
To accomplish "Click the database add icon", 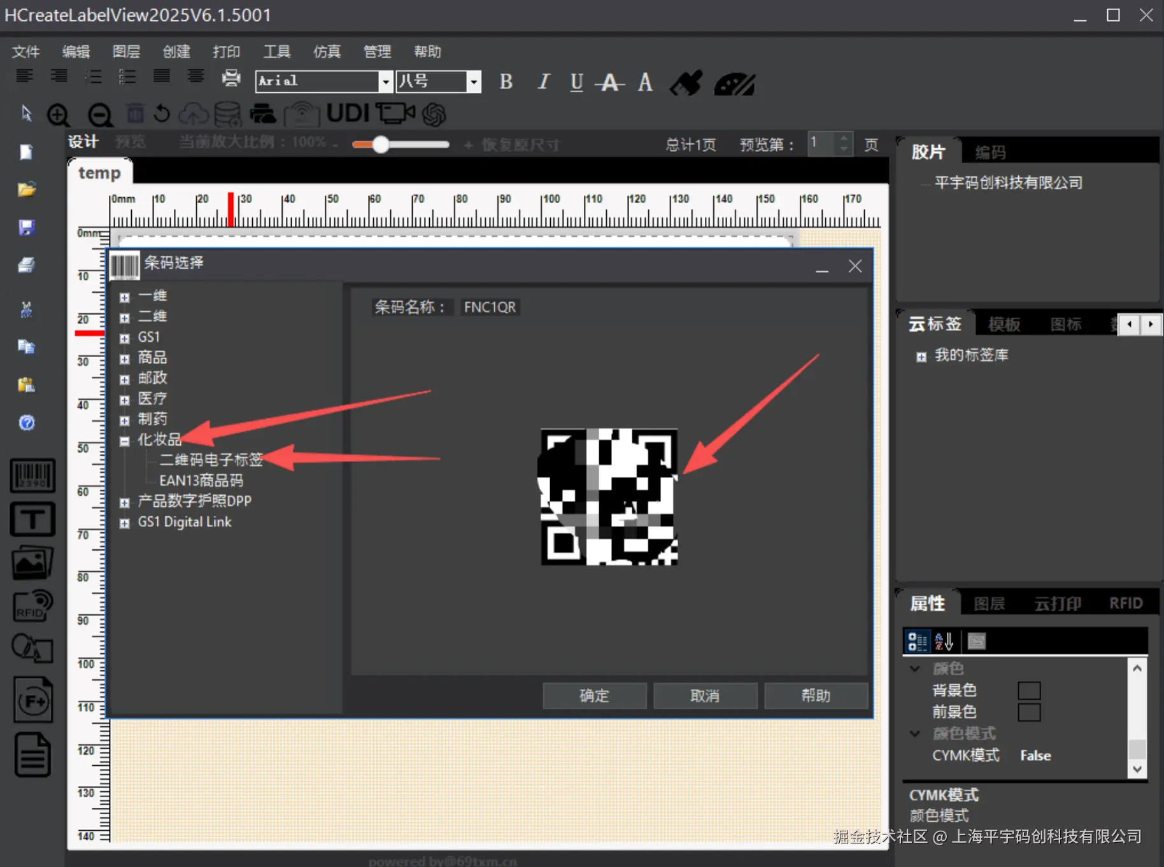I will (227, 114).
